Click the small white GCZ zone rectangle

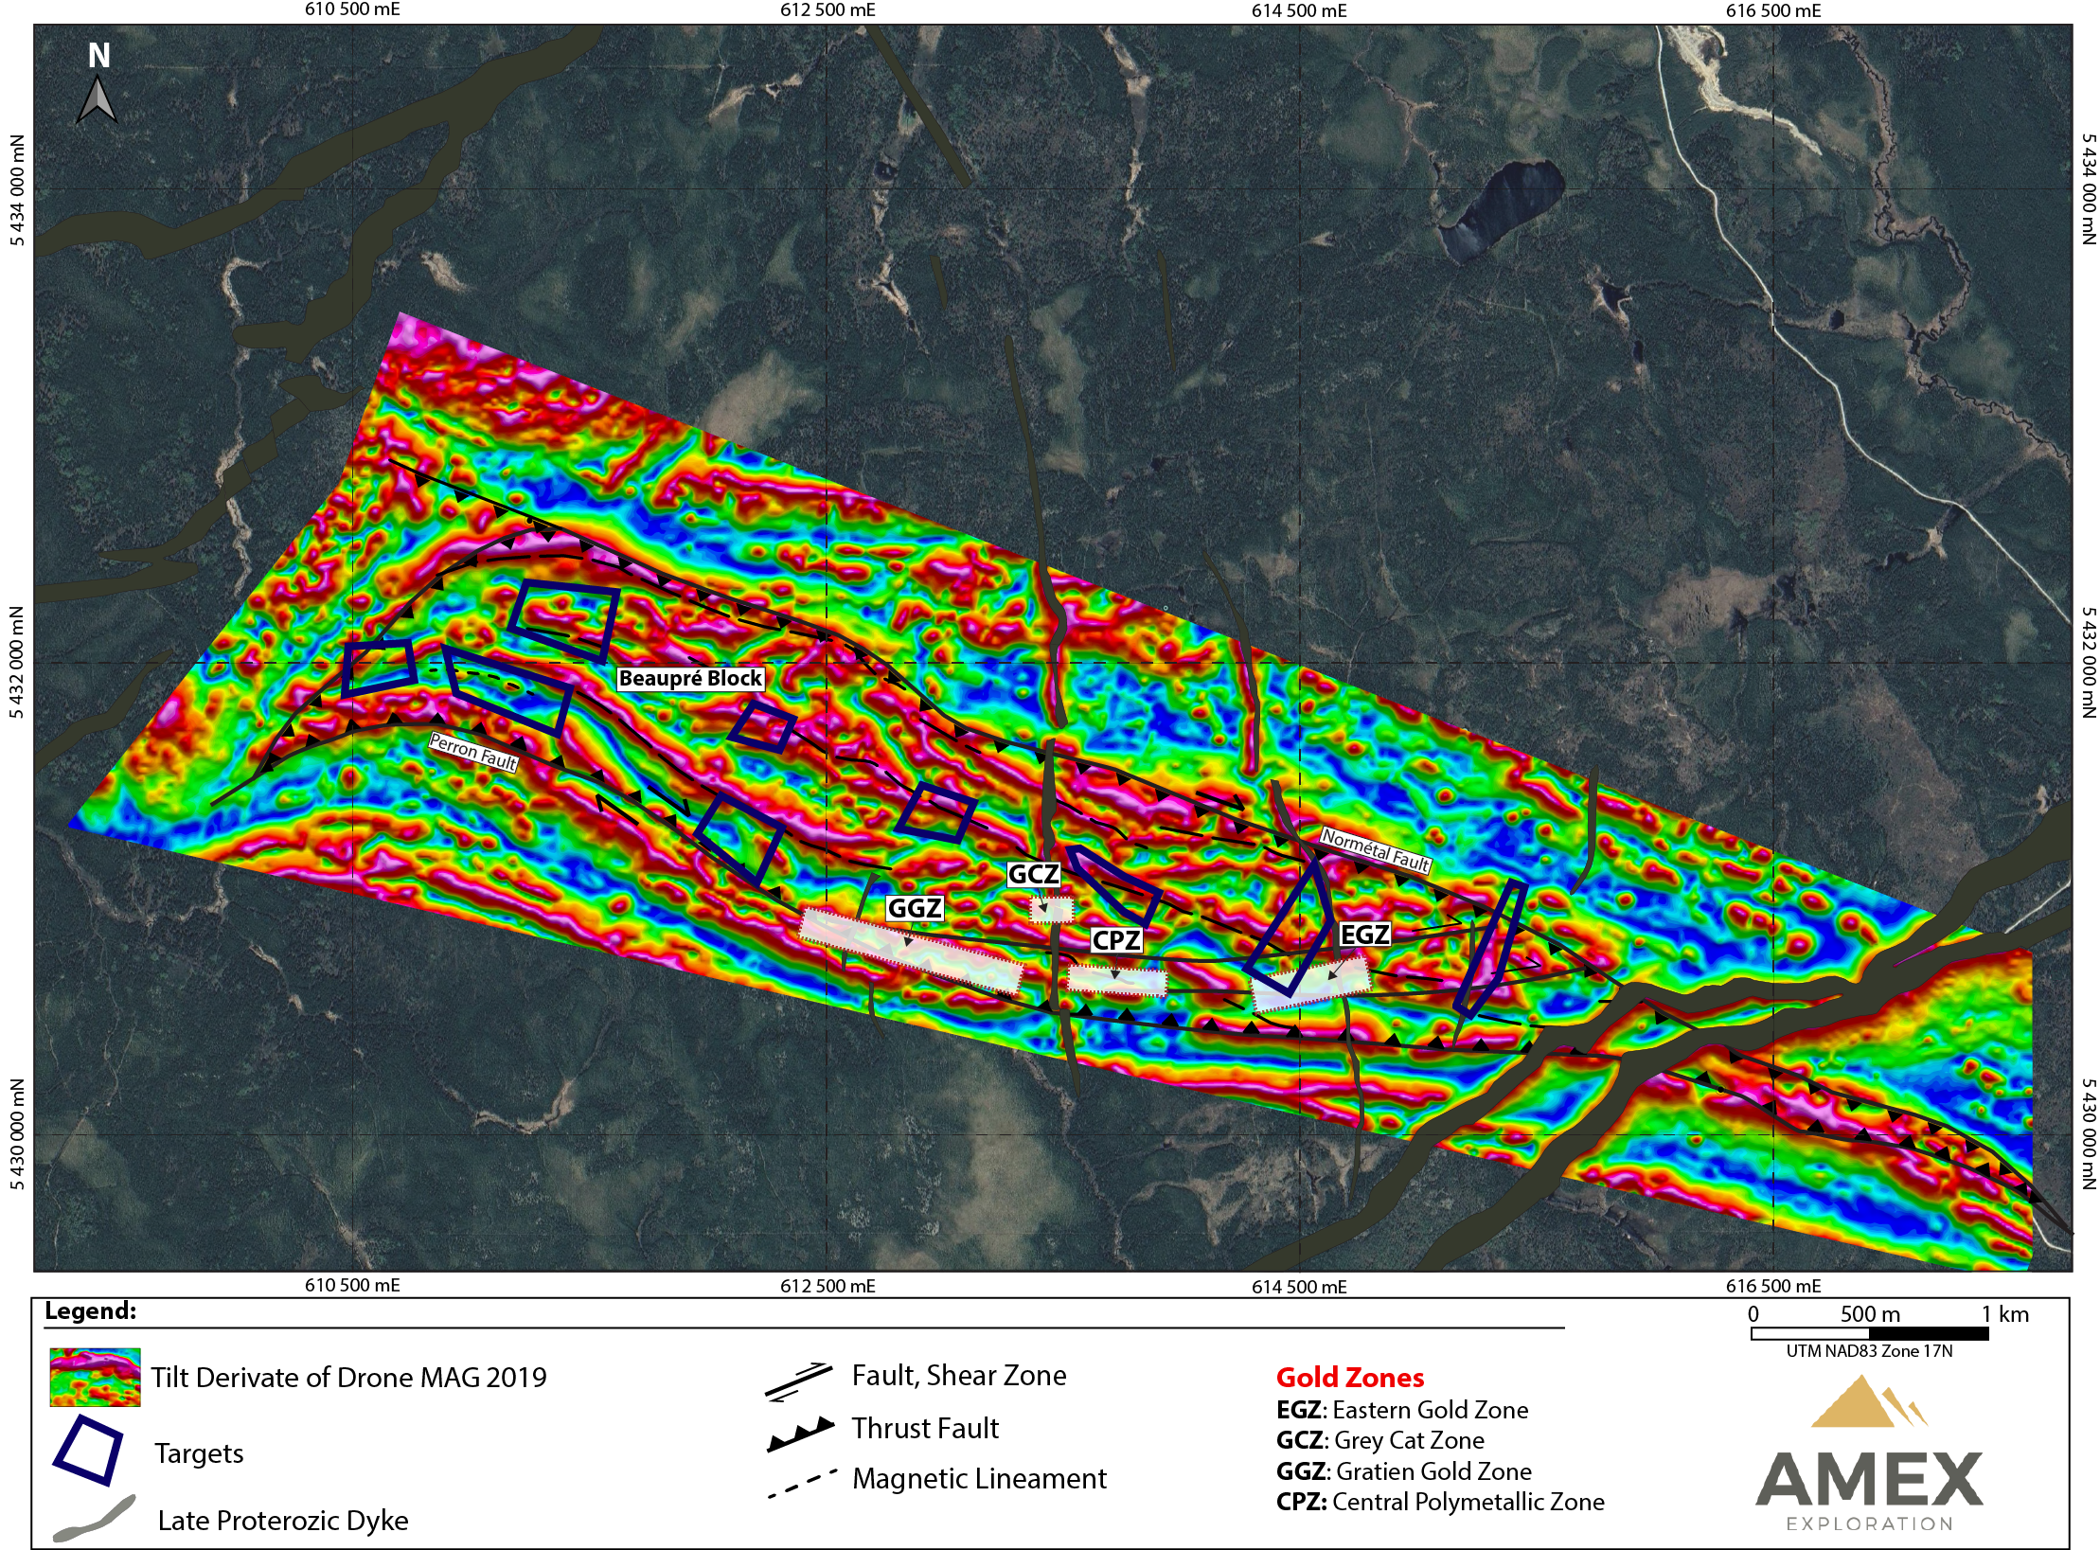coord(1052,910)
